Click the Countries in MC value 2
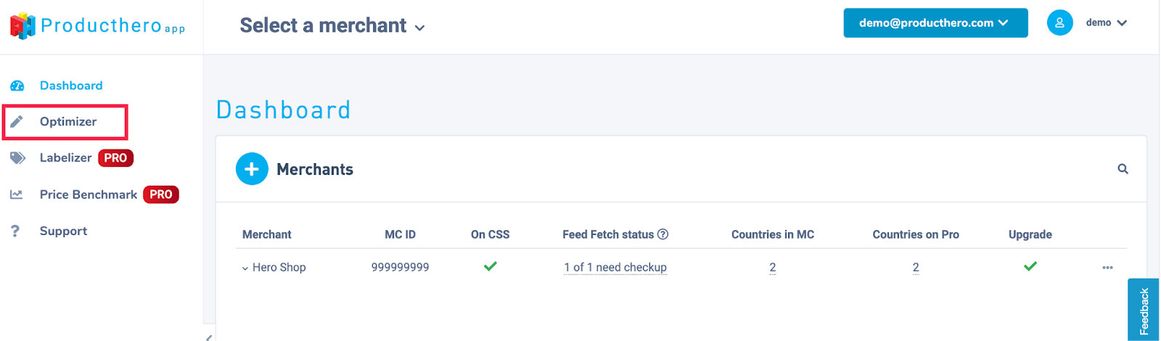 point(773,268)
